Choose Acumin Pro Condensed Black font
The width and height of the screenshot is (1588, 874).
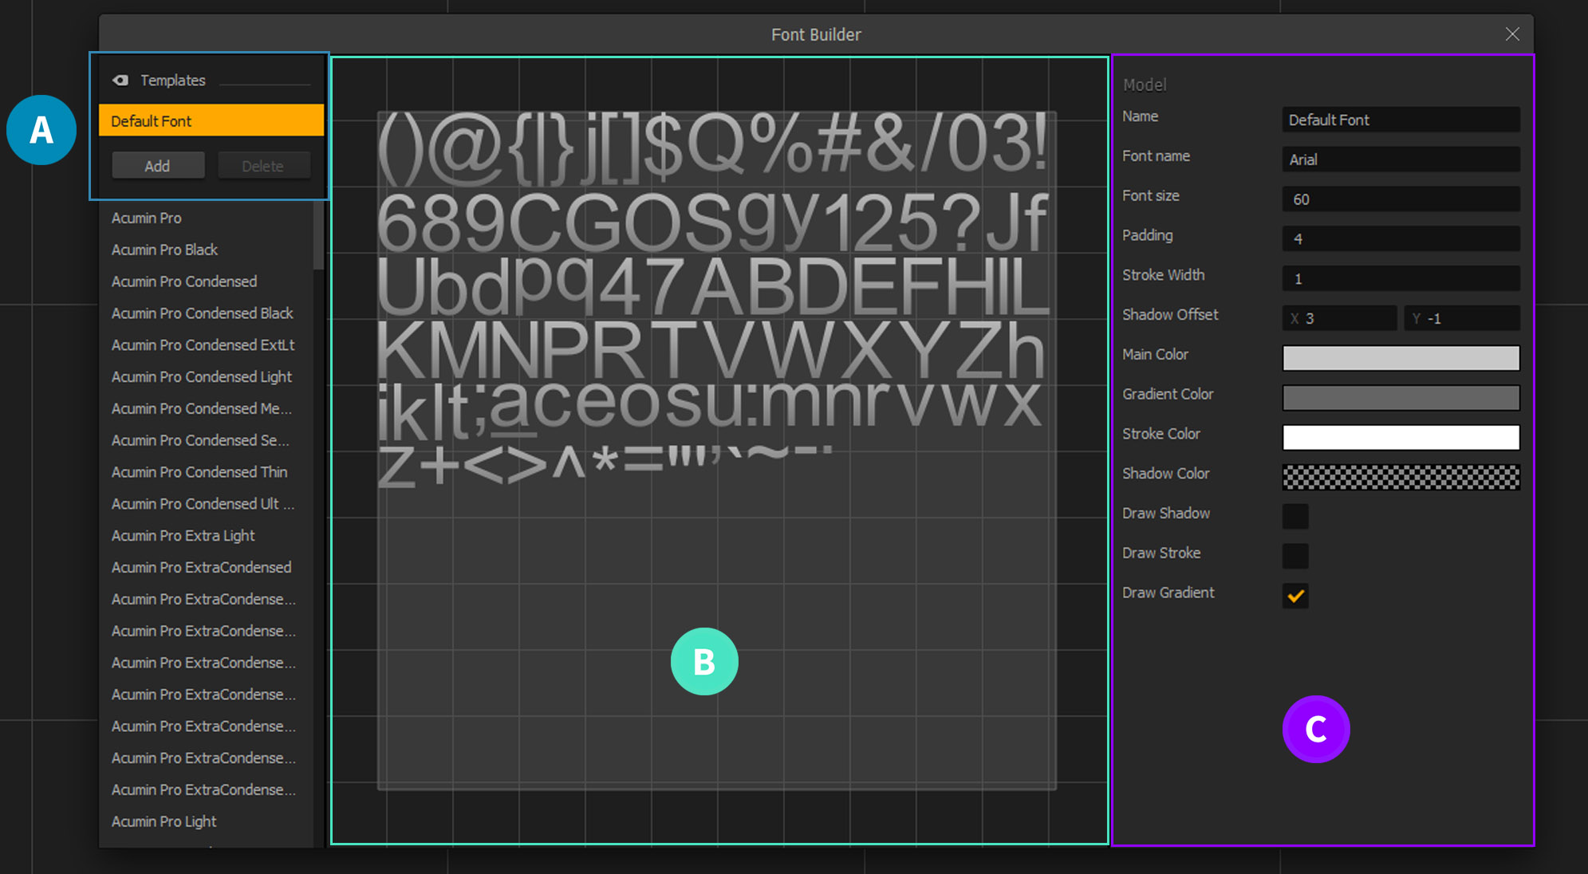point(203,313)
